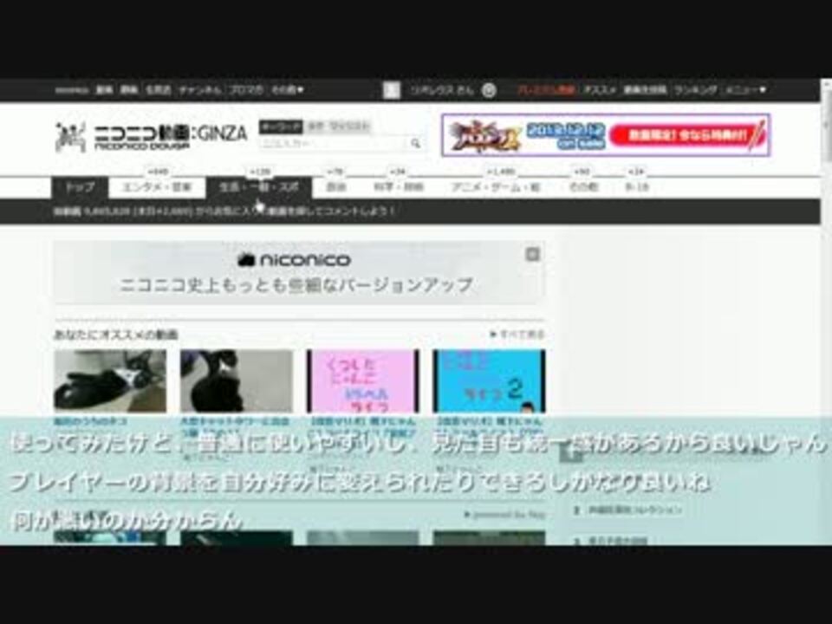Open the ランキング link in top bar
This screenshot has height=624, width=832.
[696, 90]
